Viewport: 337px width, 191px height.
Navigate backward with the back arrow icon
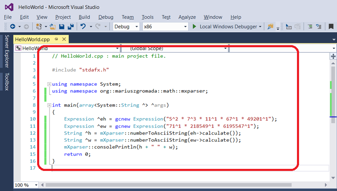pos(13,26)
